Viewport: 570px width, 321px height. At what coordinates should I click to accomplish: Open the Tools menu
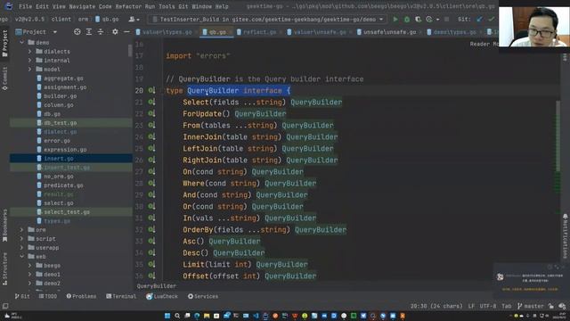167,6
